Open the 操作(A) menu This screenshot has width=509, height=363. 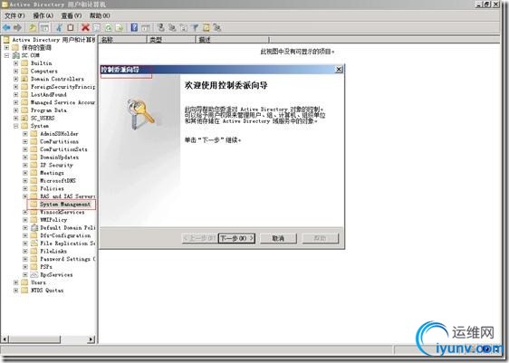(x=43, y=15)
